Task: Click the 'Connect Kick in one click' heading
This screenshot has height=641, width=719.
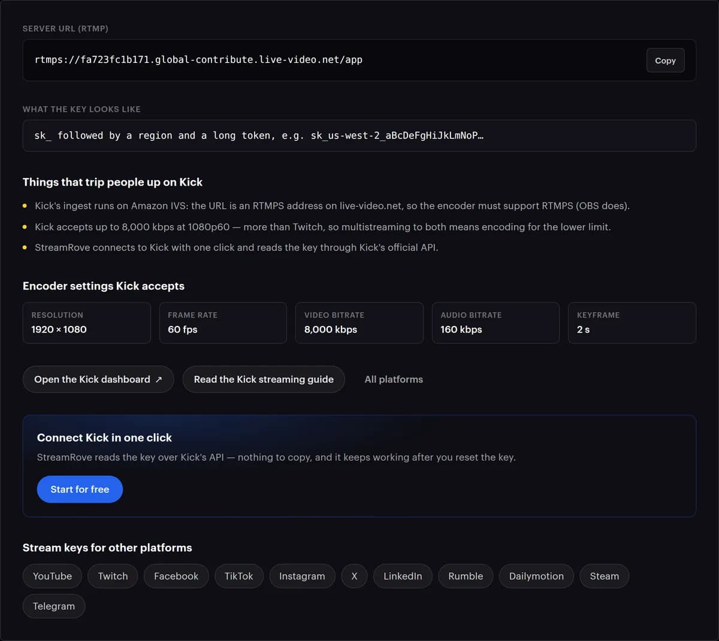Action: tap(104, 438)
